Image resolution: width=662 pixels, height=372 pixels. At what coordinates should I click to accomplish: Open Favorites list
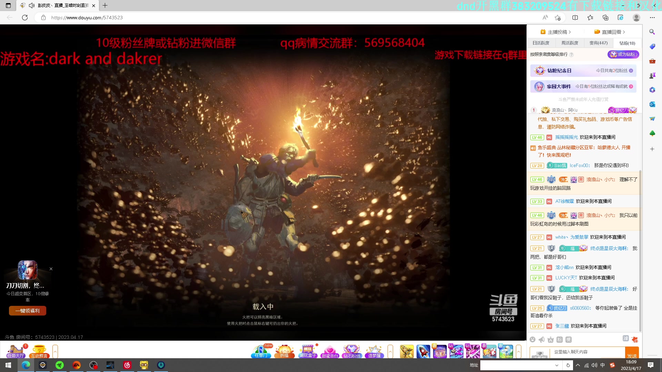590,18
